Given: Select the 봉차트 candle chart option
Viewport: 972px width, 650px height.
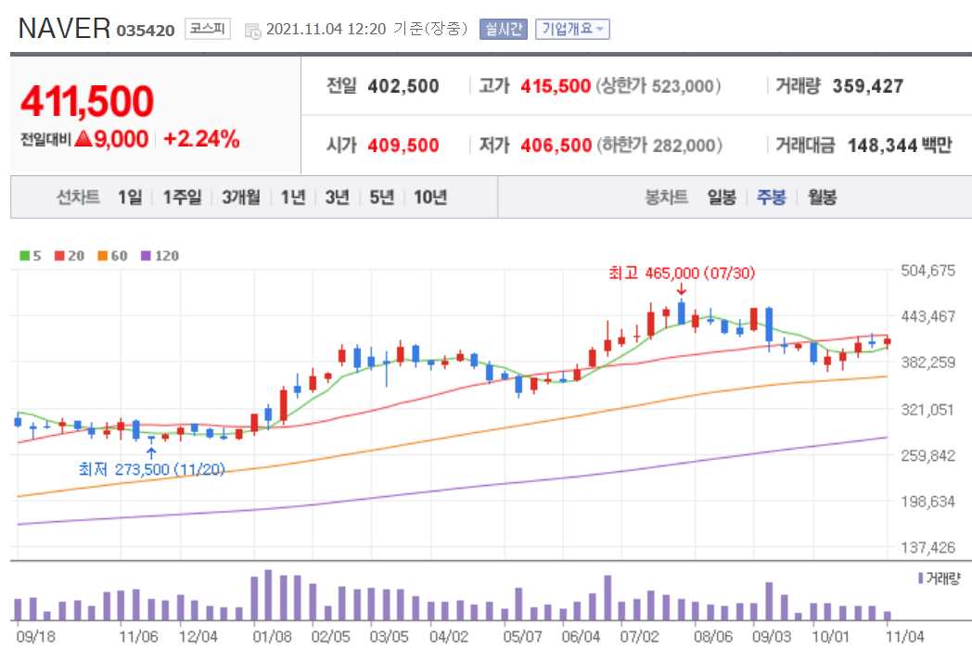Looking at the screenshot, I should pyautogui.click(x=665, y=197).
